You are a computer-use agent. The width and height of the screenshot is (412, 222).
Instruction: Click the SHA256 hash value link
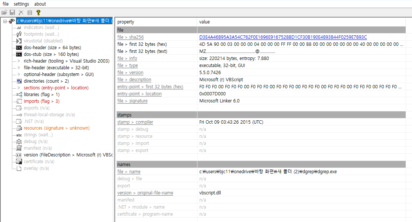283,37
